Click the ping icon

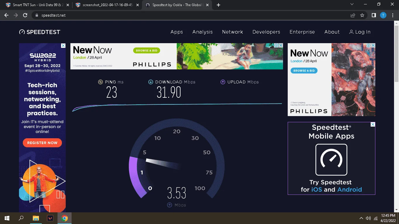pyautogui.click(x=100, y=82)
